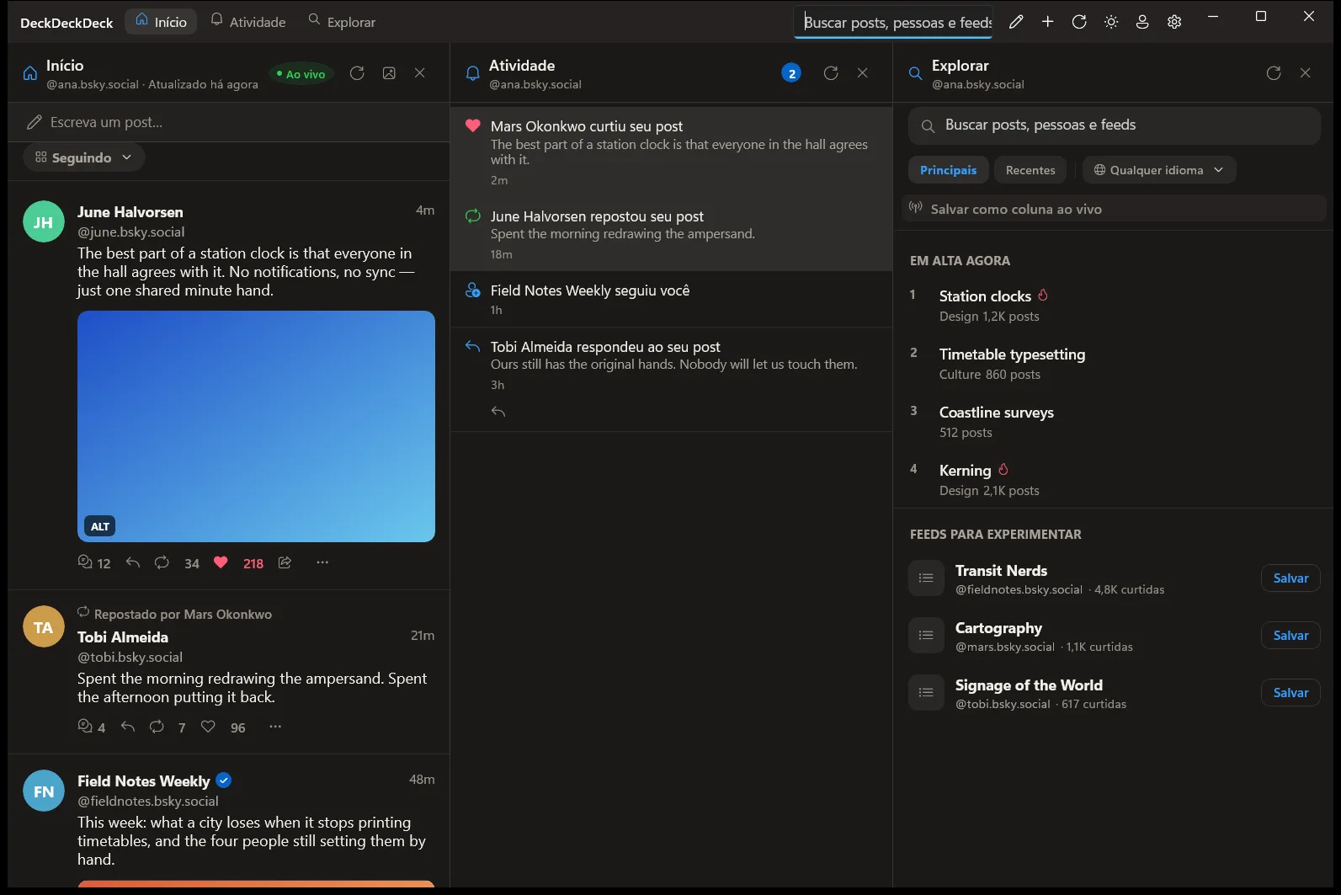
Task: Open the account profile icon in top bar
Action: pyautogui.click(x=1142, y=22)
